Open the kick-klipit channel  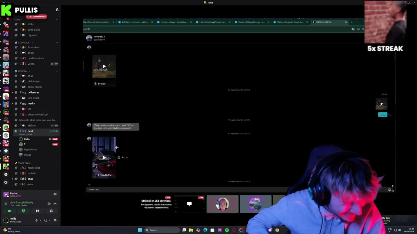(36, 98)
